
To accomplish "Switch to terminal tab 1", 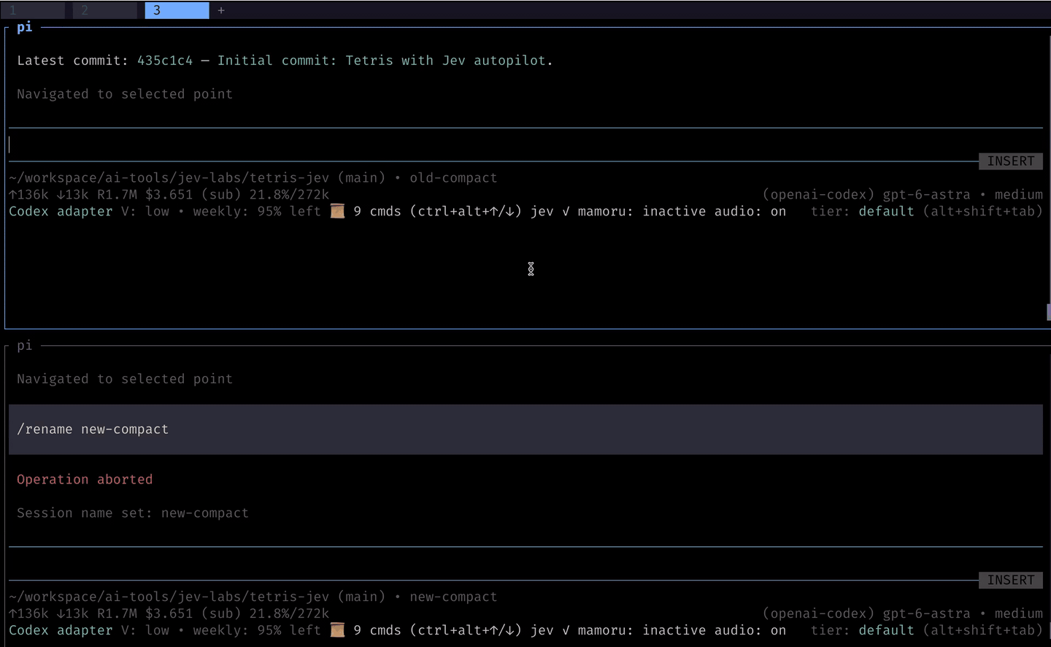I will pos(33,10).
